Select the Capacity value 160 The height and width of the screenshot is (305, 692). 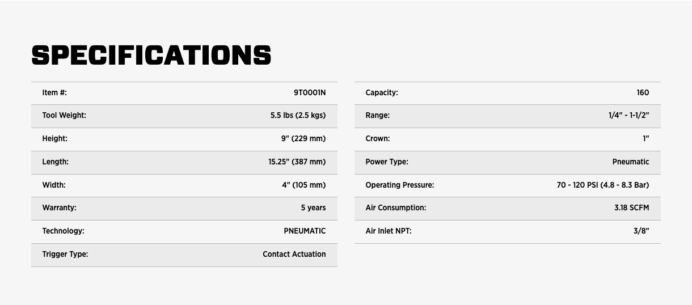643,92
